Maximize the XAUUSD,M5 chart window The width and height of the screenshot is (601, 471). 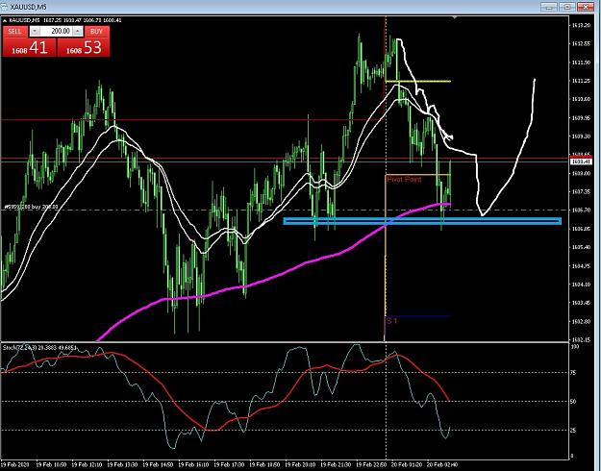(568, 7)
